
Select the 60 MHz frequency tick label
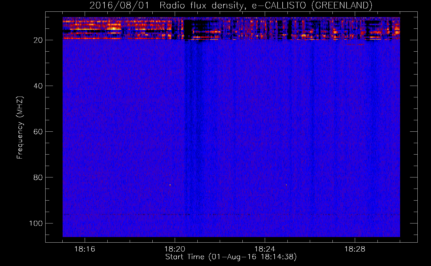tap(38, 132)
